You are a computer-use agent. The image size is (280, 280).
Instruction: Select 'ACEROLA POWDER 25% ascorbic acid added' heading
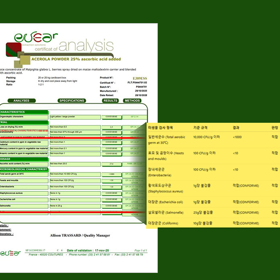76,59
